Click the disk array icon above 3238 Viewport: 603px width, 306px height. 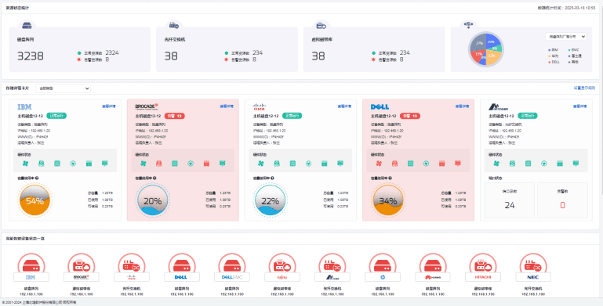(x=27, y=26)
